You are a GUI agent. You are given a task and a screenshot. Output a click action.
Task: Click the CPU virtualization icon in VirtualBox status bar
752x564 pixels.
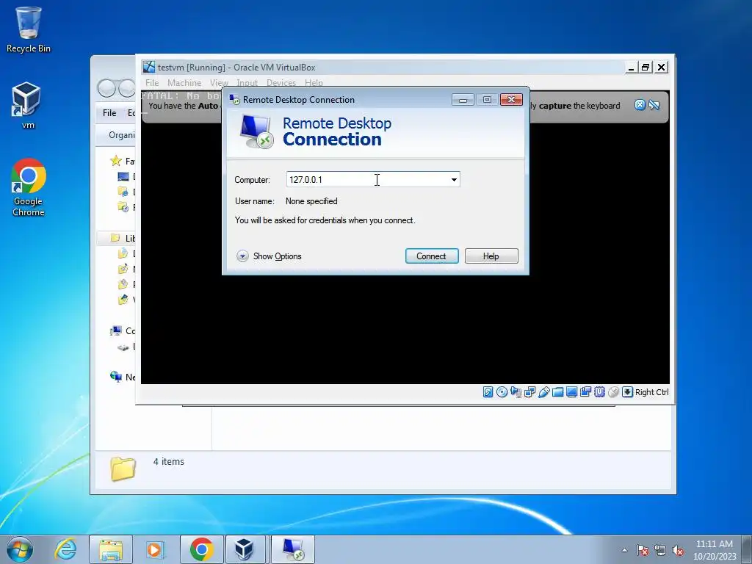tap(599, 392)
